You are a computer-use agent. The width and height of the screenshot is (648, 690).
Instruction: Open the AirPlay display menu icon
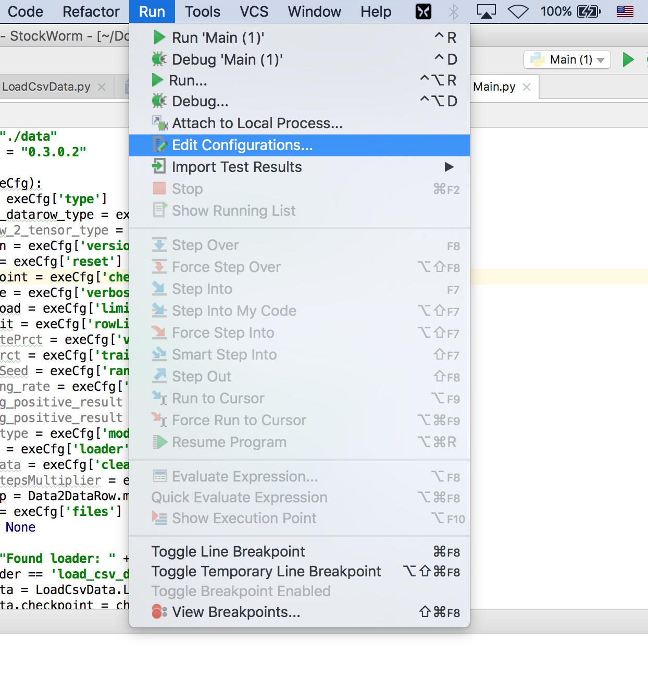[486, 11]
